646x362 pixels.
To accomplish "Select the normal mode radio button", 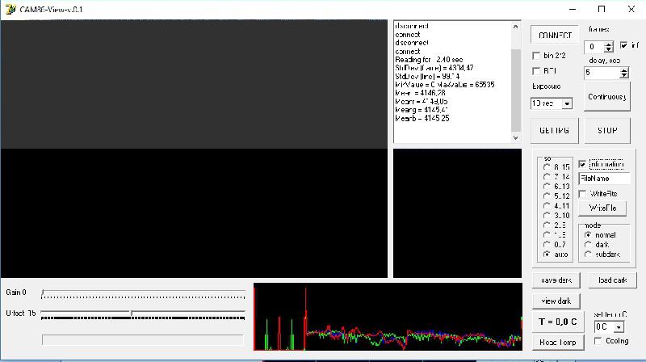I will coord(588,235).
